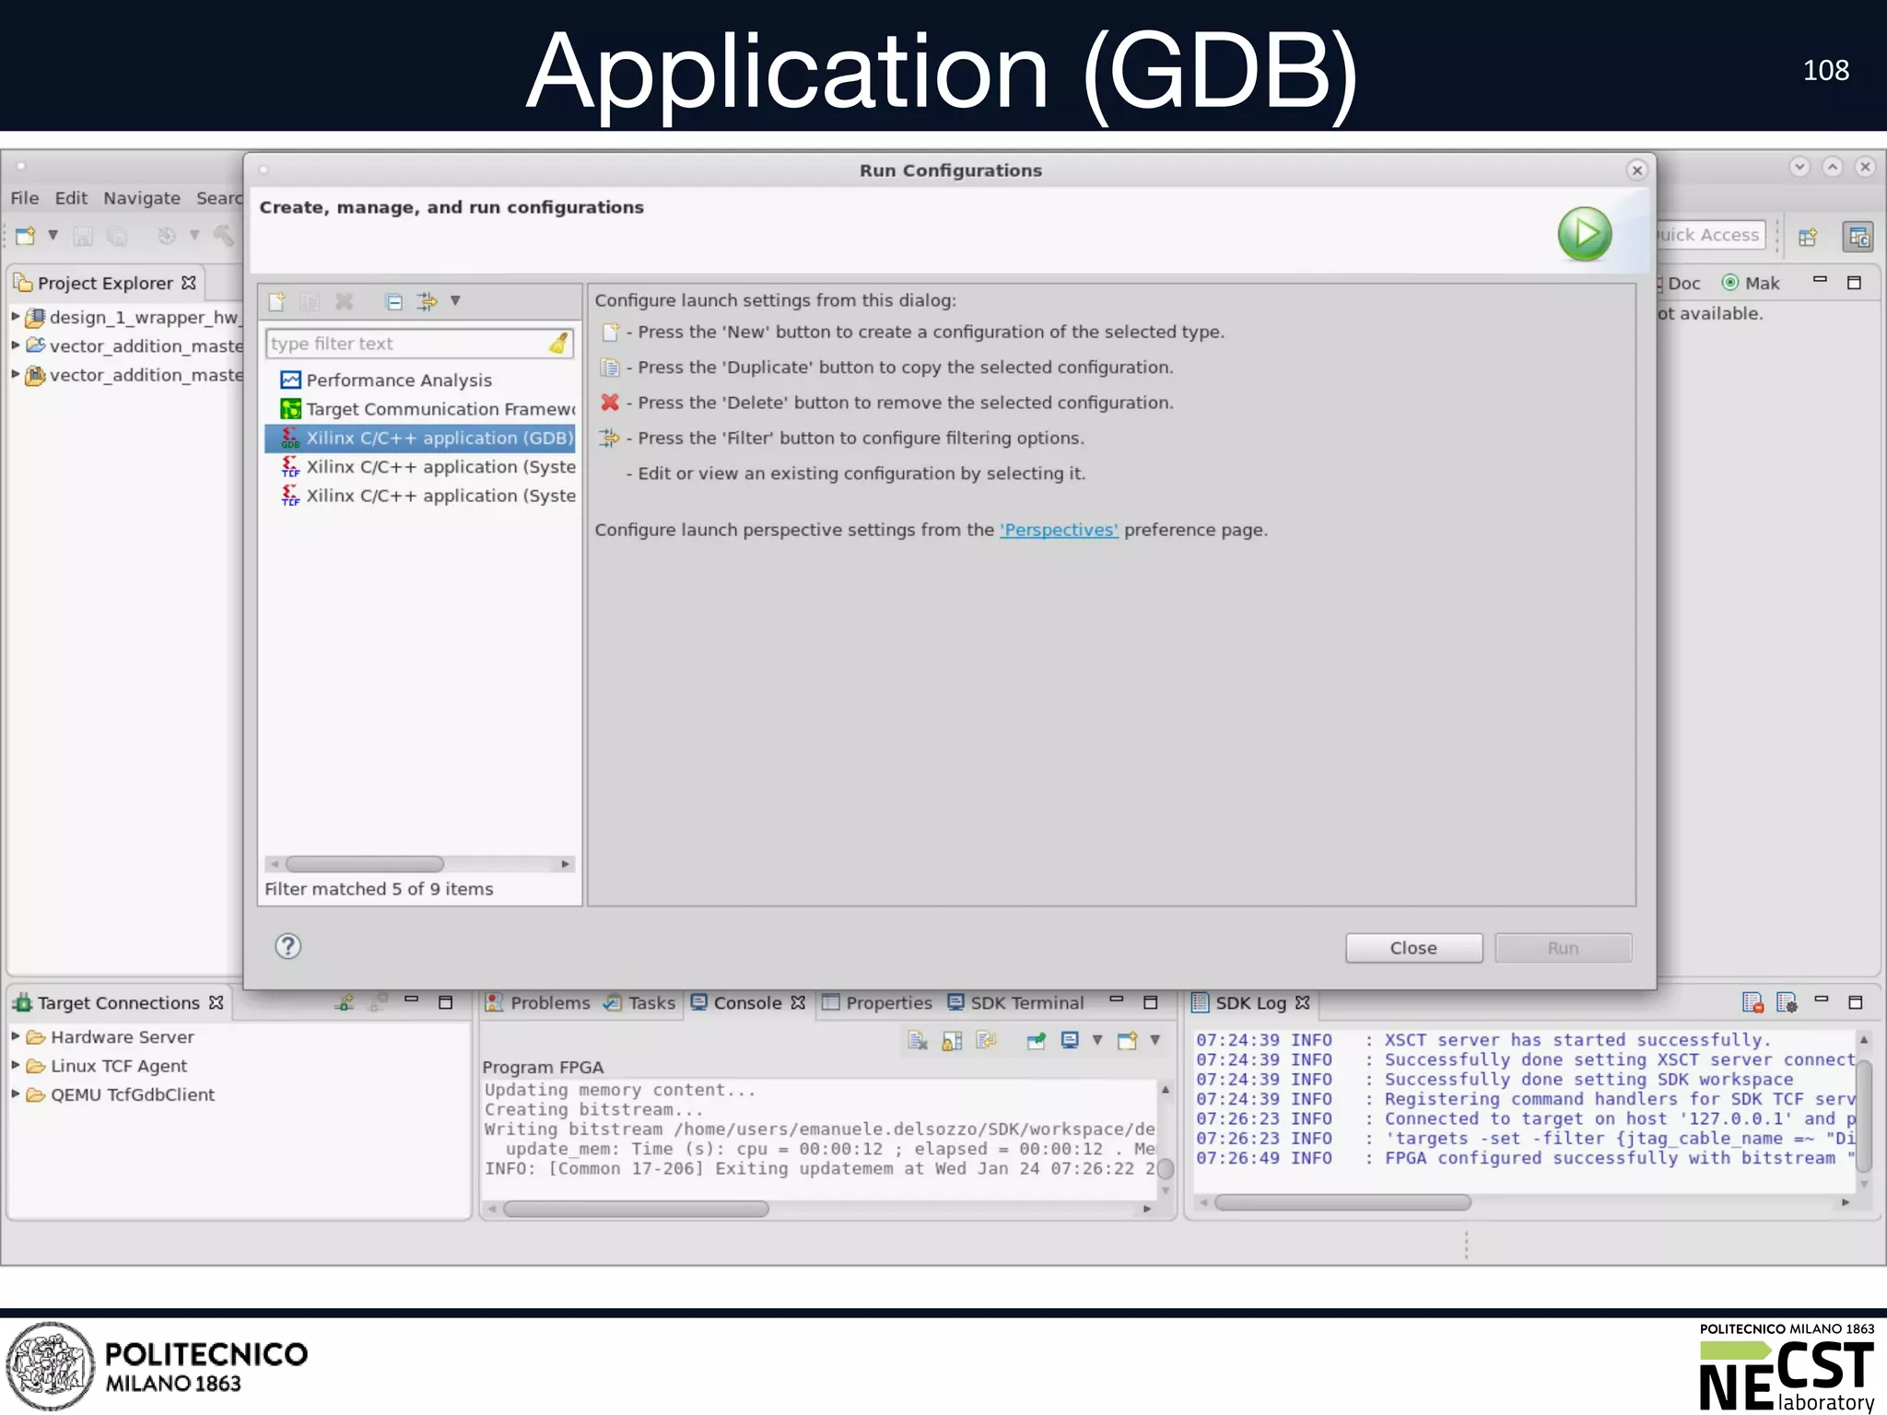Select the first Xilinx C/C++ application (System) entry
The image size is (1887, 1415).
tap(428, 467)
